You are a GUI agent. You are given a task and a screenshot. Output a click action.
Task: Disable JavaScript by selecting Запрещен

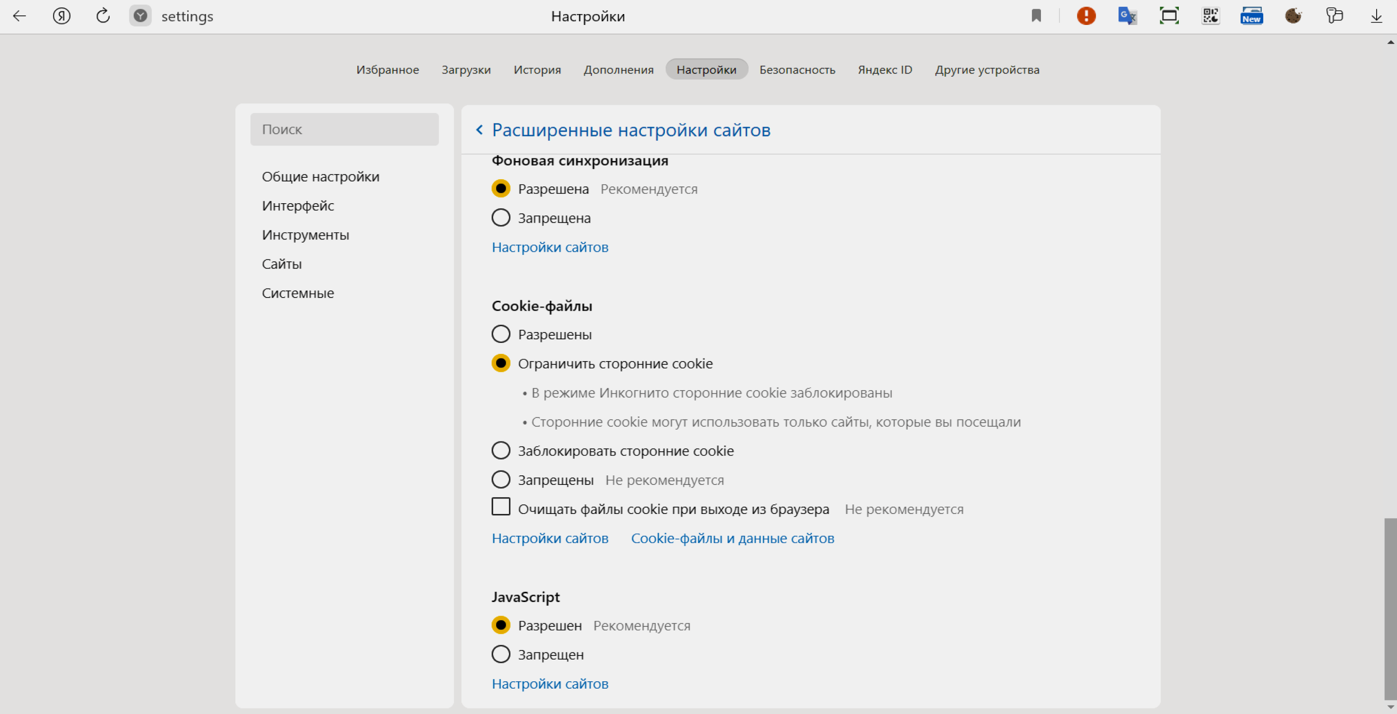coord(500,654)
